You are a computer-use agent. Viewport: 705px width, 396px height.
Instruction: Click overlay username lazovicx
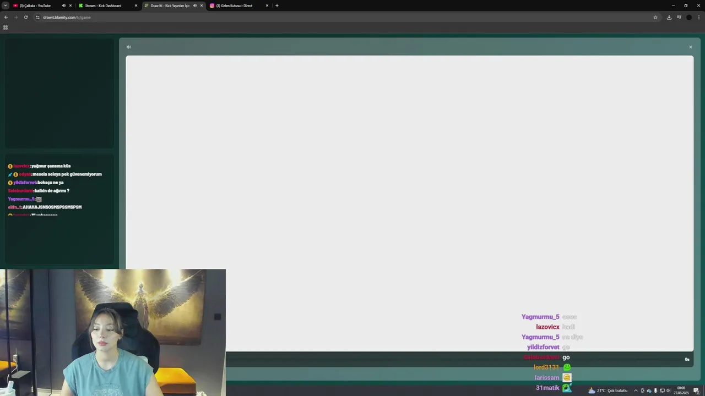tap(547, 327)
